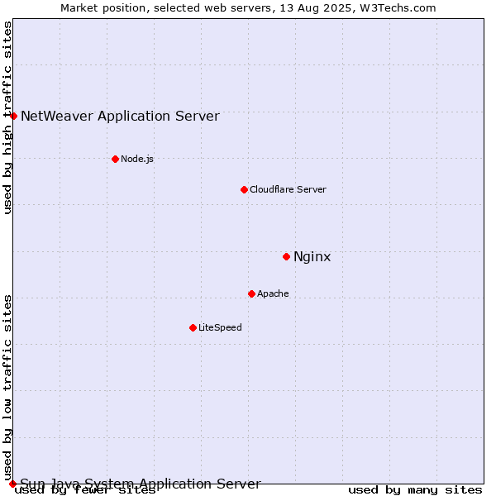Screen dimensions: 496x496
Task: Click the 'NetWeaver Application Server' label
Action: pos(120,116)
